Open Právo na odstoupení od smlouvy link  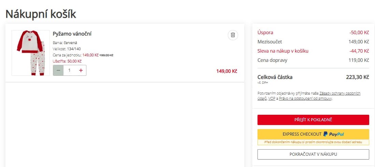305,98
